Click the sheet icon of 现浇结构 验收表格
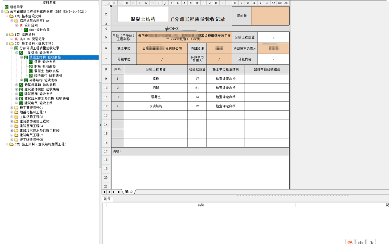Image resolution: width=389 pixels, height=244 pixels. tap(31, 76)
